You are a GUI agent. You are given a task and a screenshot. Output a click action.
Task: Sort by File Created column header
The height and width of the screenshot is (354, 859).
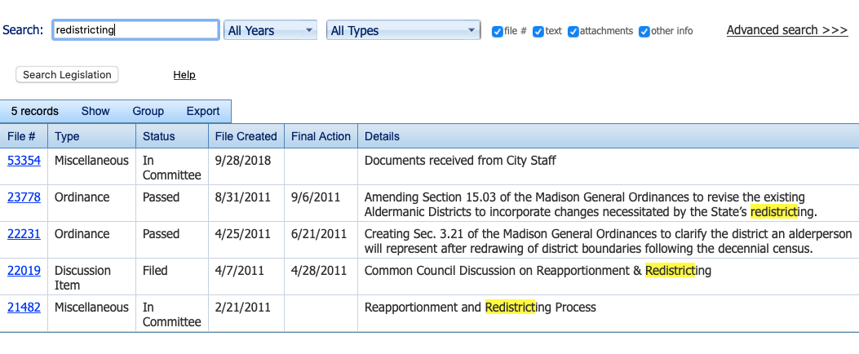[246, 136]
